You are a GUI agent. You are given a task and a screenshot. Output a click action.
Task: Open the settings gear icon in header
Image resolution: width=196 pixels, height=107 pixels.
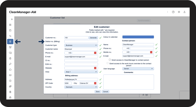click(x=179, y=12)
